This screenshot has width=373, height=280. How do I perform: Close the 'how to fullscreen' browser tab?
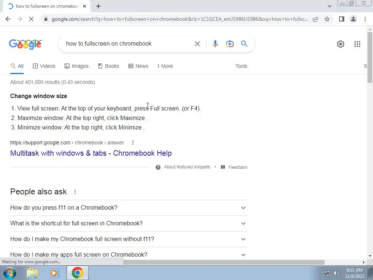pos(85,7)
